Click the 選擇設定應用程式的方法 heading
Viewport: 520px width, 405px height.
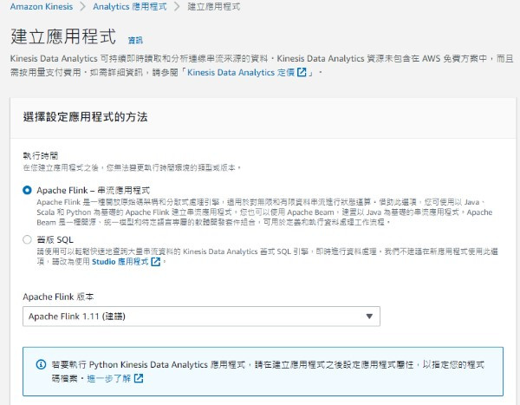point(85,117)
